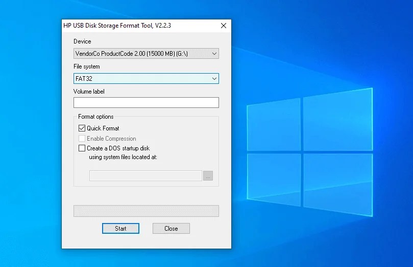Click the Device label
The image size is (413, 267).
(x=82, y=41)
